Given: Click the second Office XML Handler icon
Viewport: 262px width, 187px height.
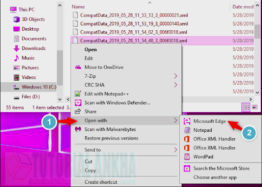Looking at the screenshot, I should (x=187, y=148).
